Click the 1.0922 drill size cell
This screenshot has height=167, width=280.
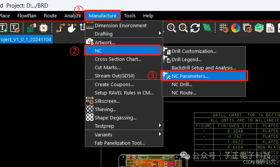tap(235, 142)
